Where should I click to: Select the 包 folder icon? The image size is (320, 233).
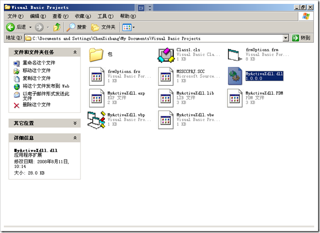[96, 55]
